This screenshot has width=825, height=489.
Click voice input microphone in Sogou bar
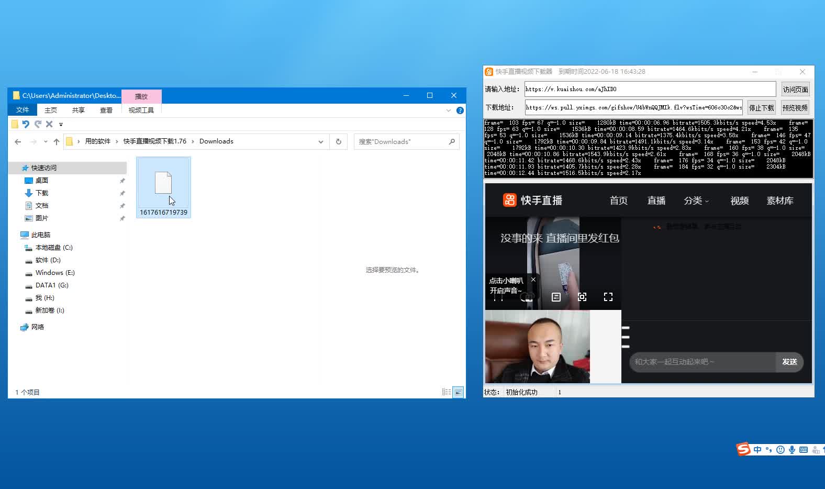point(792,450)
